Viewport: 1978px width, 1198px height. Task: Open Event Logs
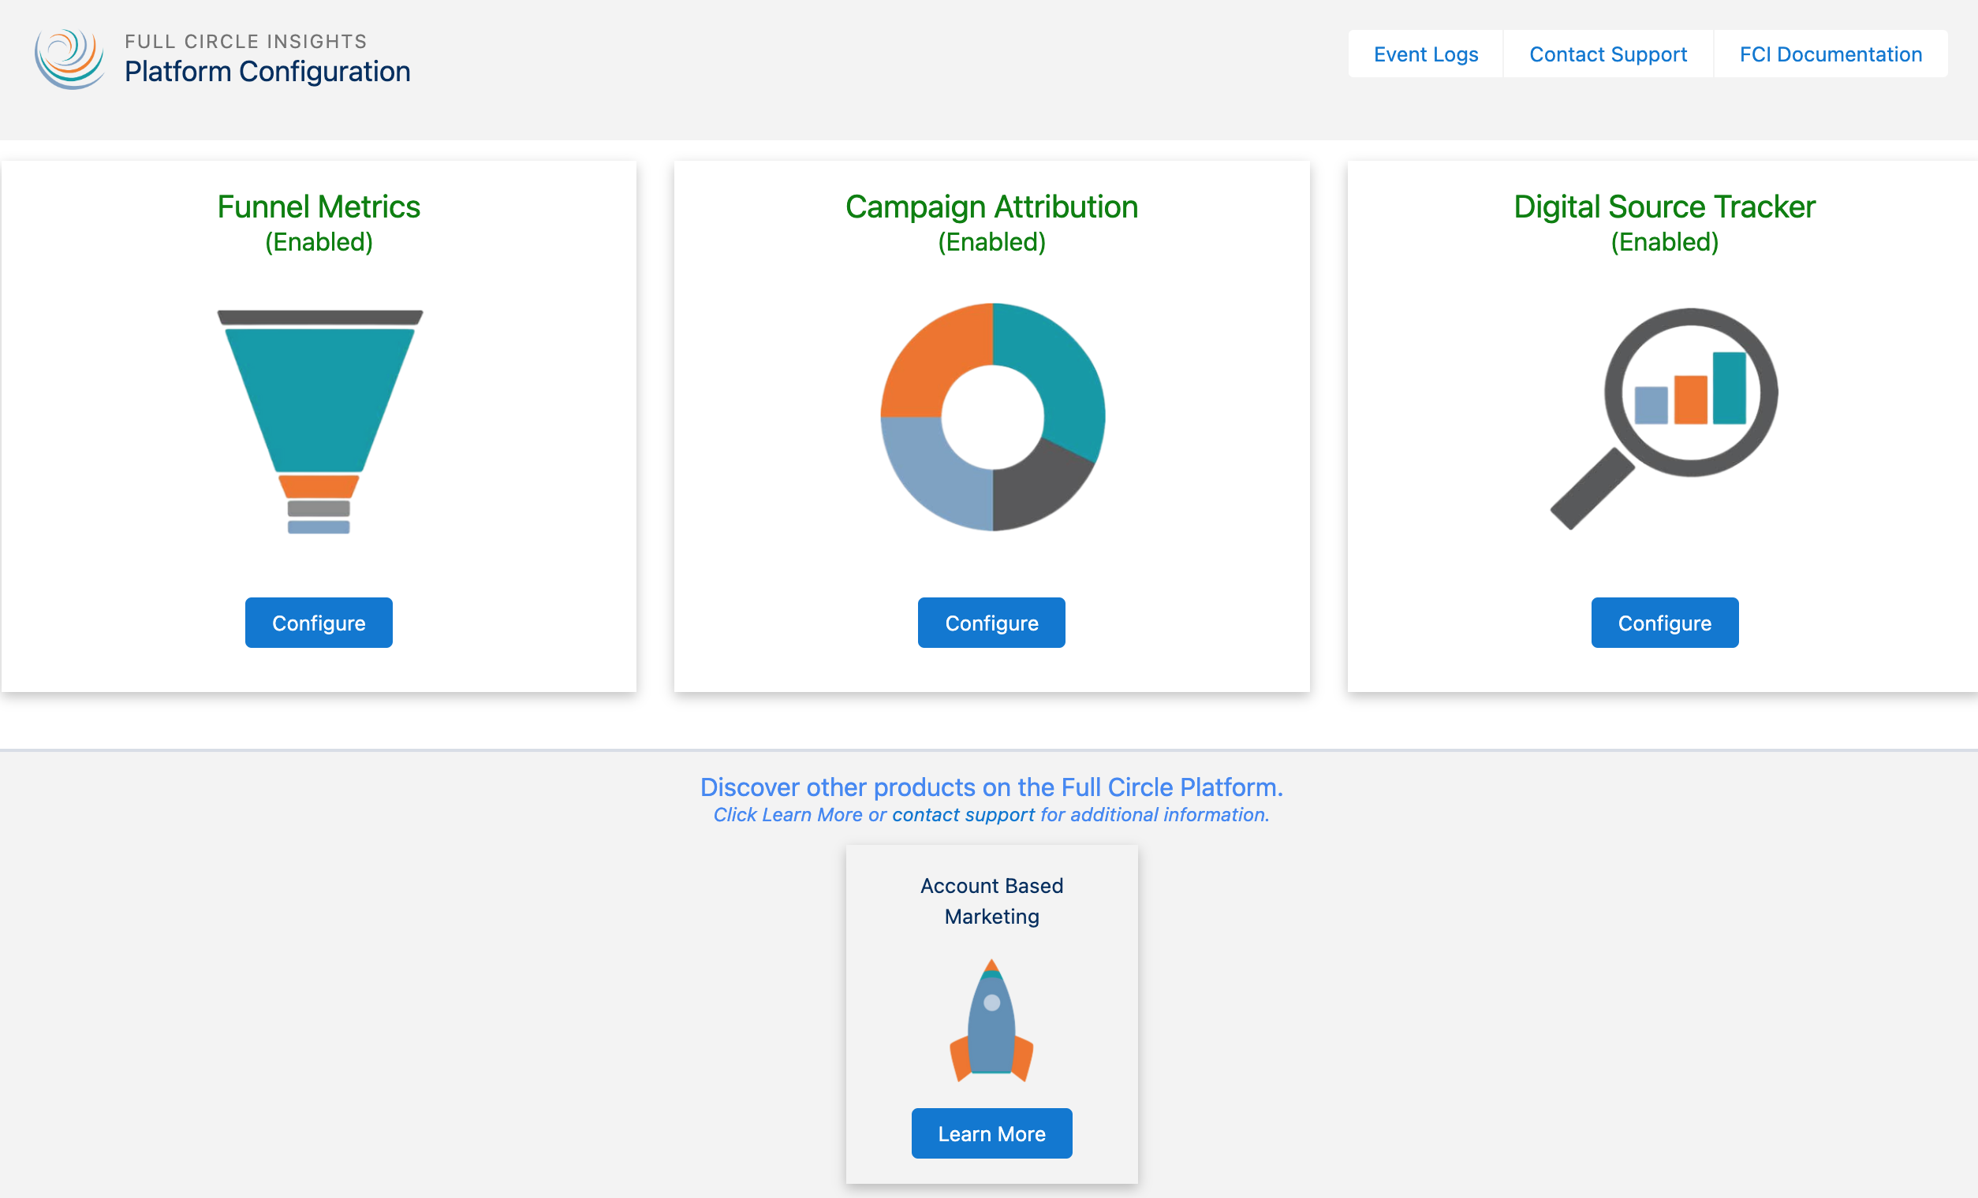click(x=1426, y=54)
